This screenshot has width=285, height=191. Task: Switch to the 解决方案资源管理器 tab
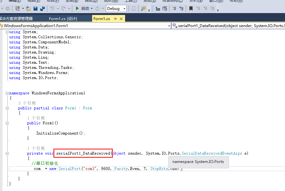click(x=16, y=19)
